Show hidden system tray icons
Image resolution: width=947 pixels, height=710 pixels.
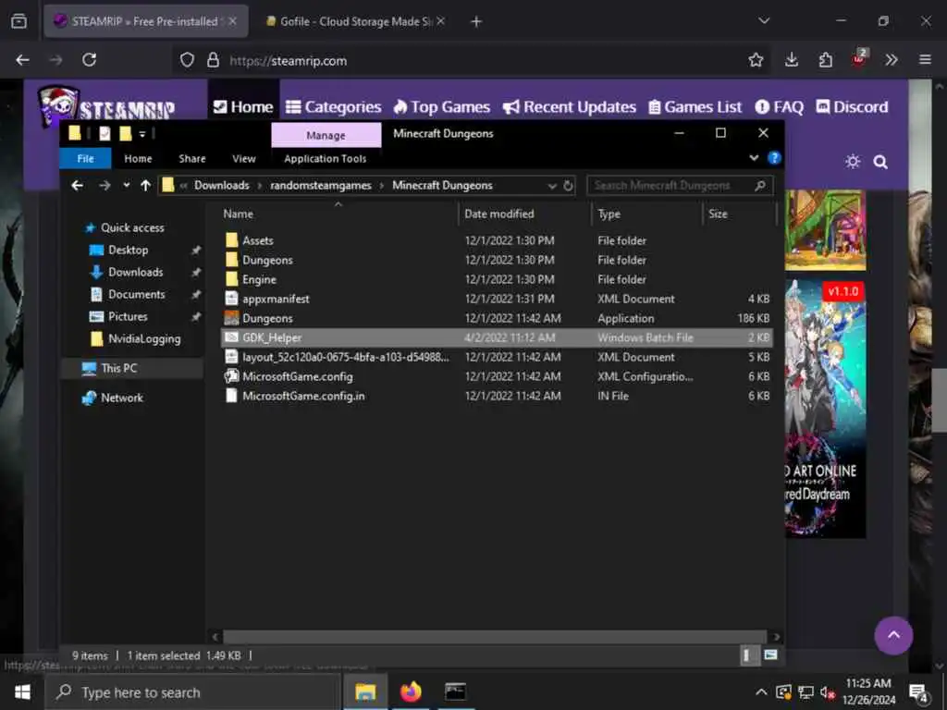coord(761,692)
